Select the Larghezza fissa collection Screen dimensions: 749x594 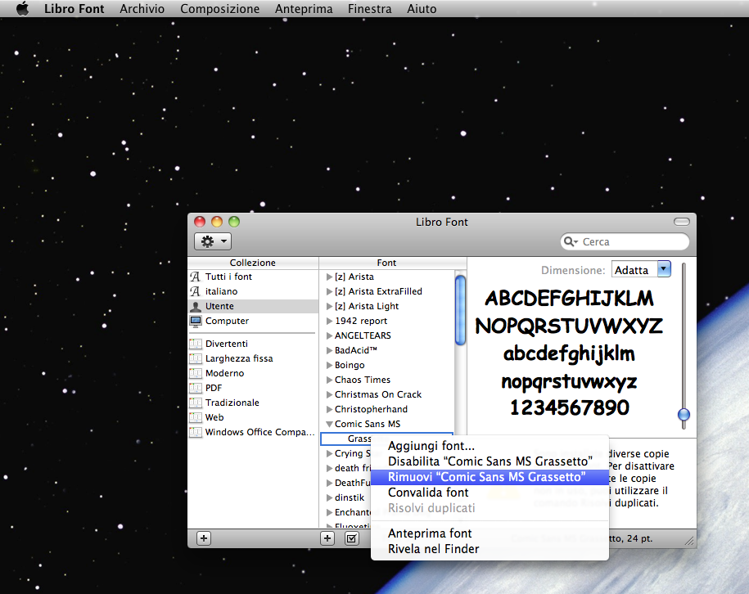[x=253, y=358]
